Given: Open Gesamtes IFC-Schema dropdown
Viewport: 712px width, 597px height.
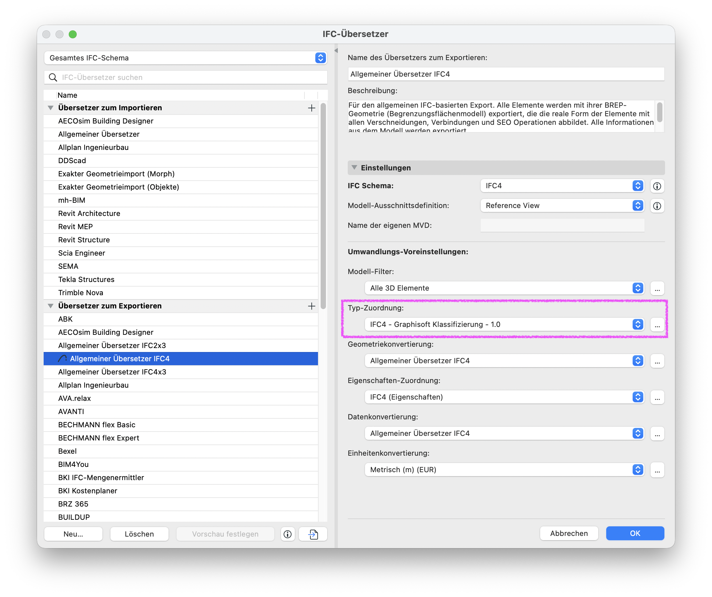Looking at the screenshot, I should pyautogui.click(x=185, y=58).
